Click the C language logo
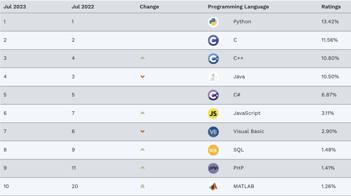Image resolution: width=351 pixels, height=196 pixels. pos(213,40)
